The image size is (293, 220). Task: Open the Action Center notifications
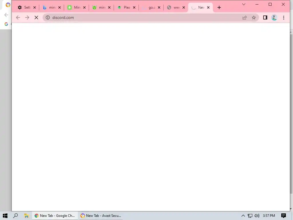point(284,216)
